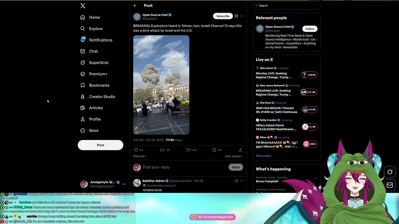399x224 pixels.
Task: Subscribe to Open Source Intel
Action: (x=223, y=16)
